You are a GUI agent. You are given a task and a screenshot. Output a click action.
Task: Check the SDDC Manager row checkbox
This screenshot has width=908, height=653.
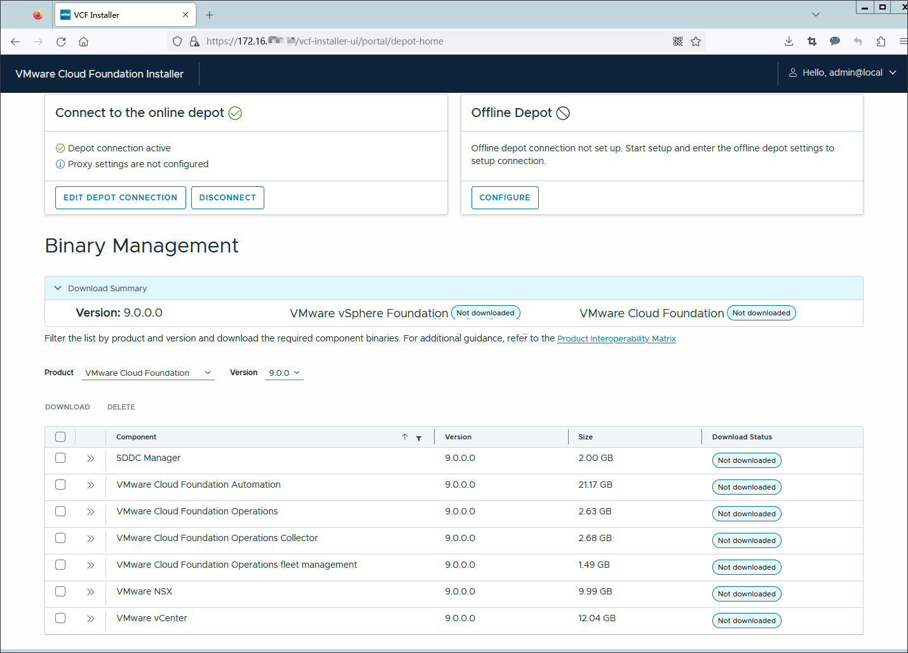tap(60, 458)
